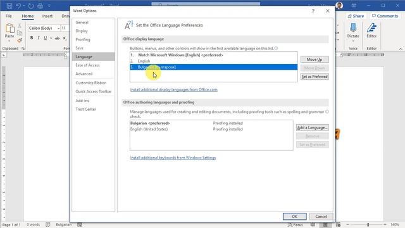Activate the Format Painter brush

pyautogui.click(x=20, y=41)
